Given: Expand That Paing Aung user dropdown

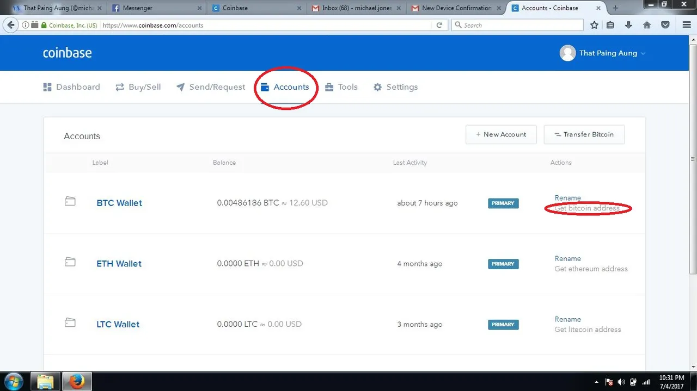Looking at the screenshot, I should [x=643, y=53].
